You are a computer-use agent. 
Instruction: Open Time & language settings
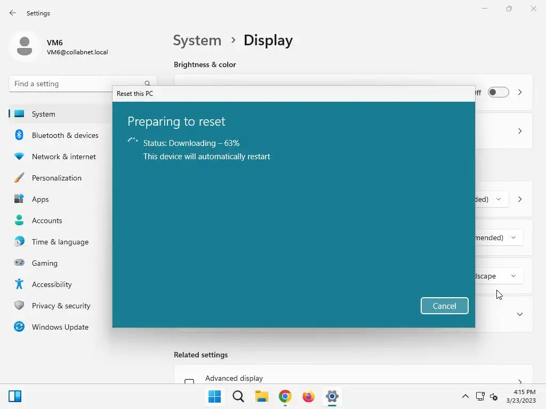click(x=60, y=242)
